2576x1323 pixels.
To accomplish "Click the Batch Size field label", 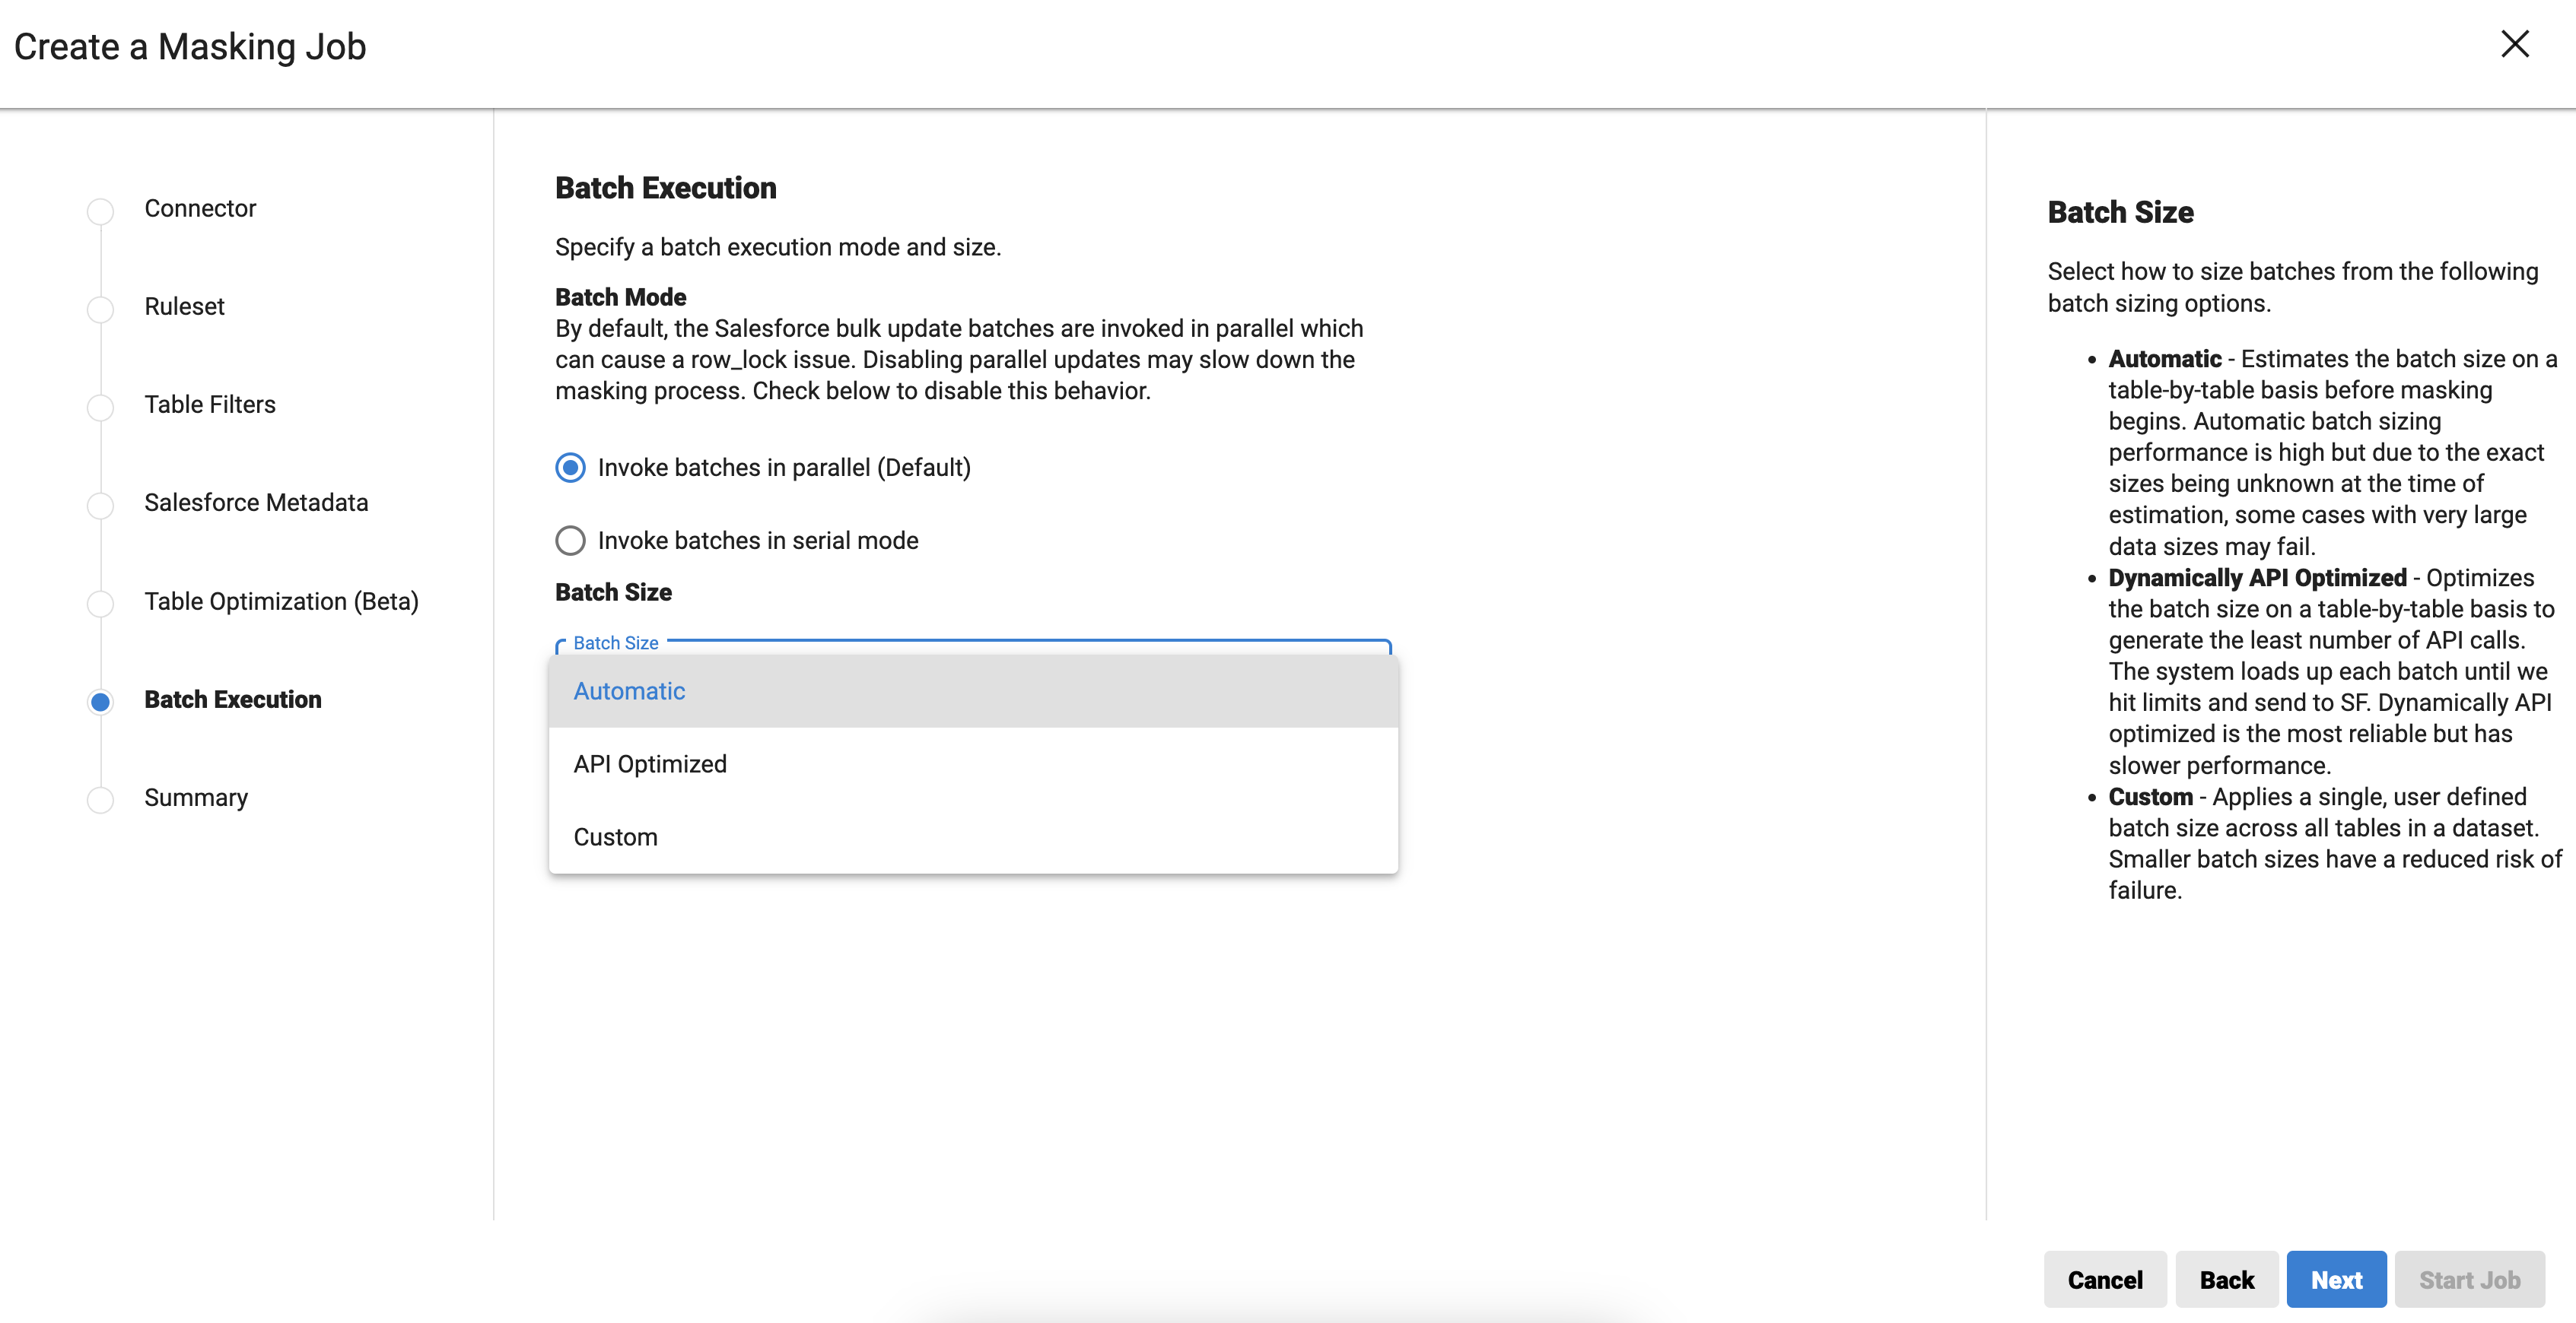I will click(x=616, y=642).
